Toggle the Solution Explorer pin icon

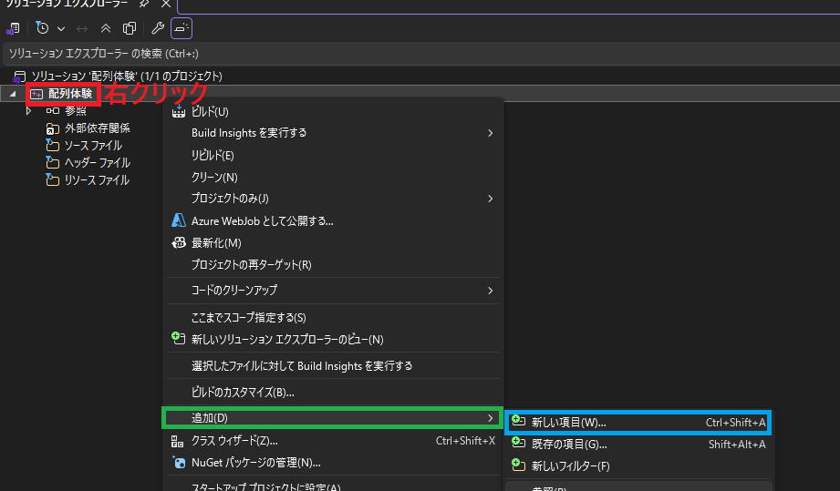pos(144,5)
